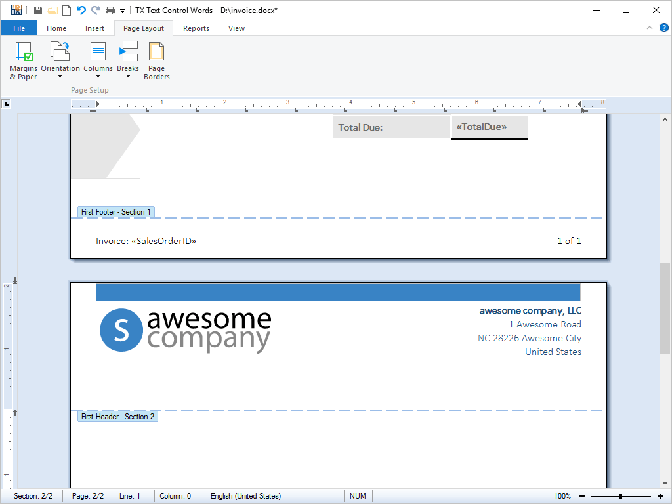Viewport: 672px width, 504px height.
Task: Select the Insert tab
Action: (94, 28)
